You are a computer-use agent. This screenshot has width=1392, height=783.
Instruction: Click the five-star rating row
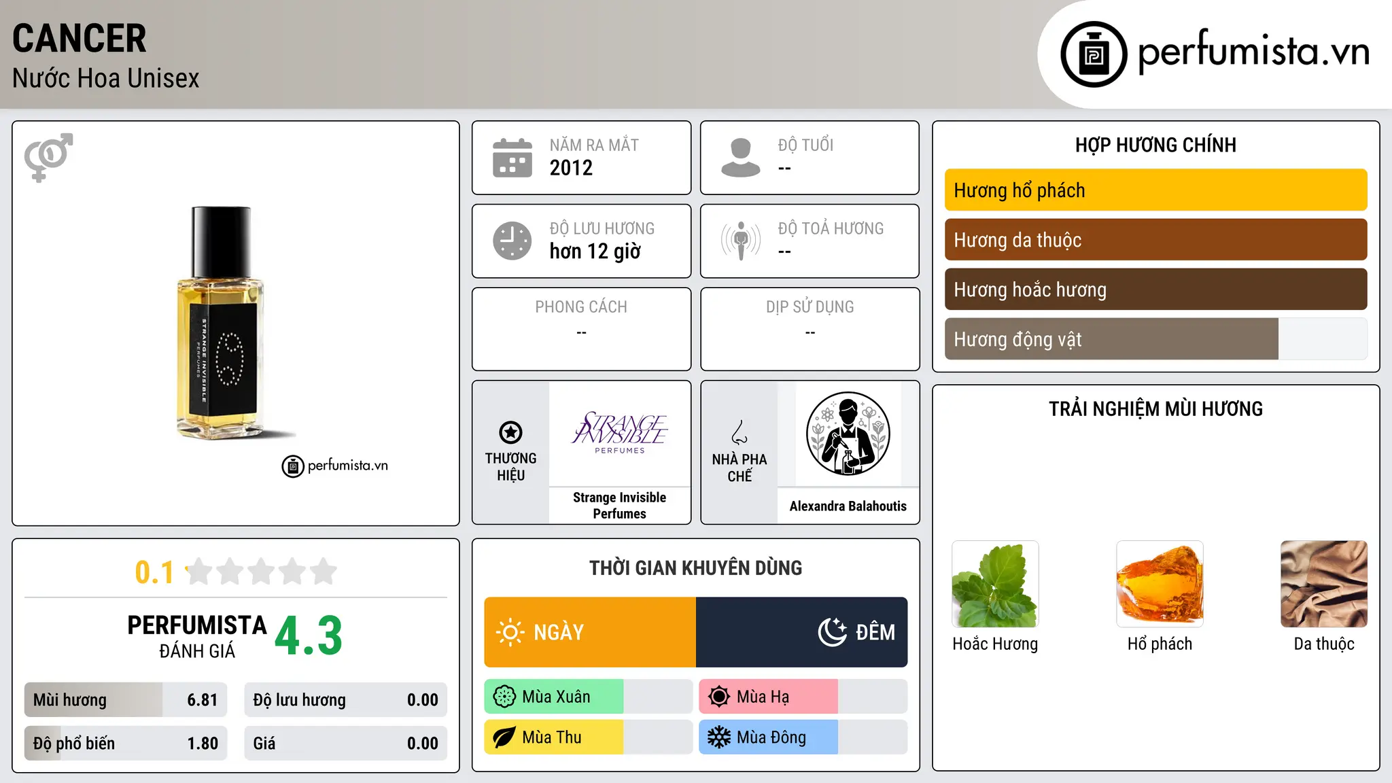pos(262,572)
